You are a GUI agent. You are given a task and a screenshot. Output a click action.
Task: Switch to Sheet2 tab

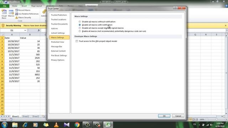(26, 116)
